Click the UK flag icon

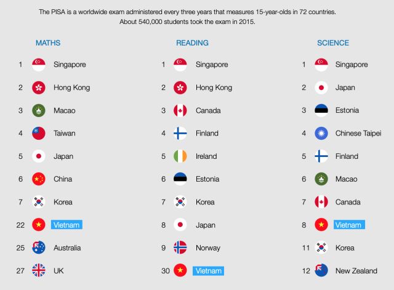(x=39, y=271)
